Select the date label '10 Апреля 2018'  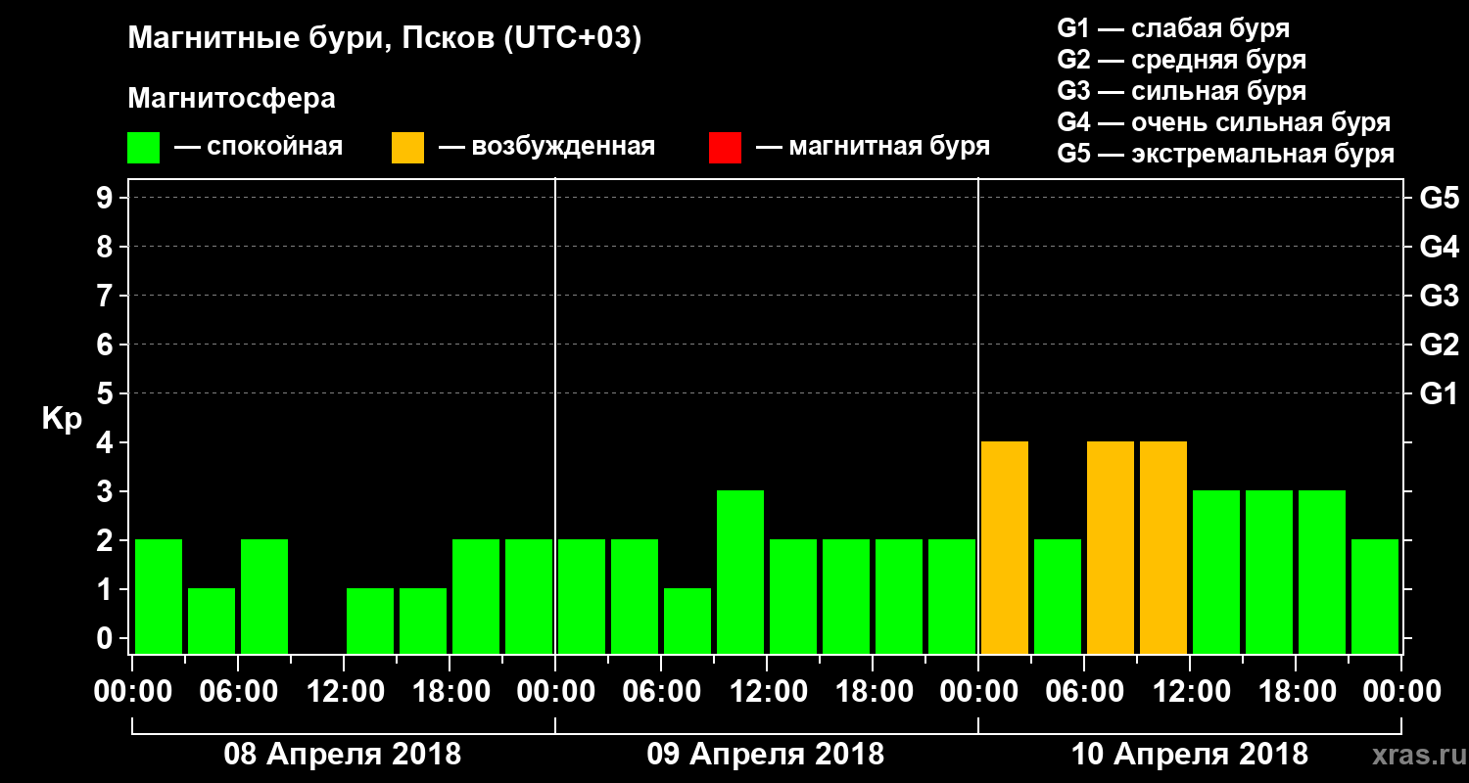coord(1190,755)
